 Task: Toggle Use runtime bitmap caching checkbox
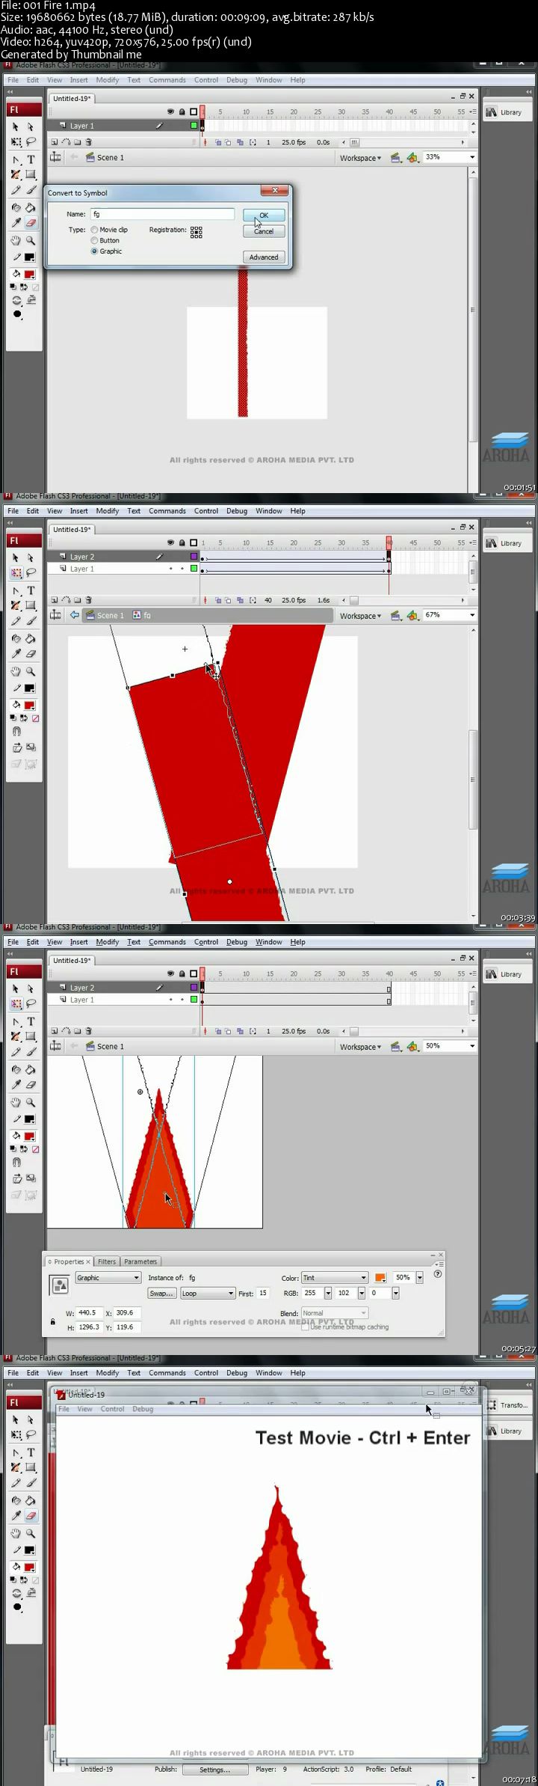305,1327
